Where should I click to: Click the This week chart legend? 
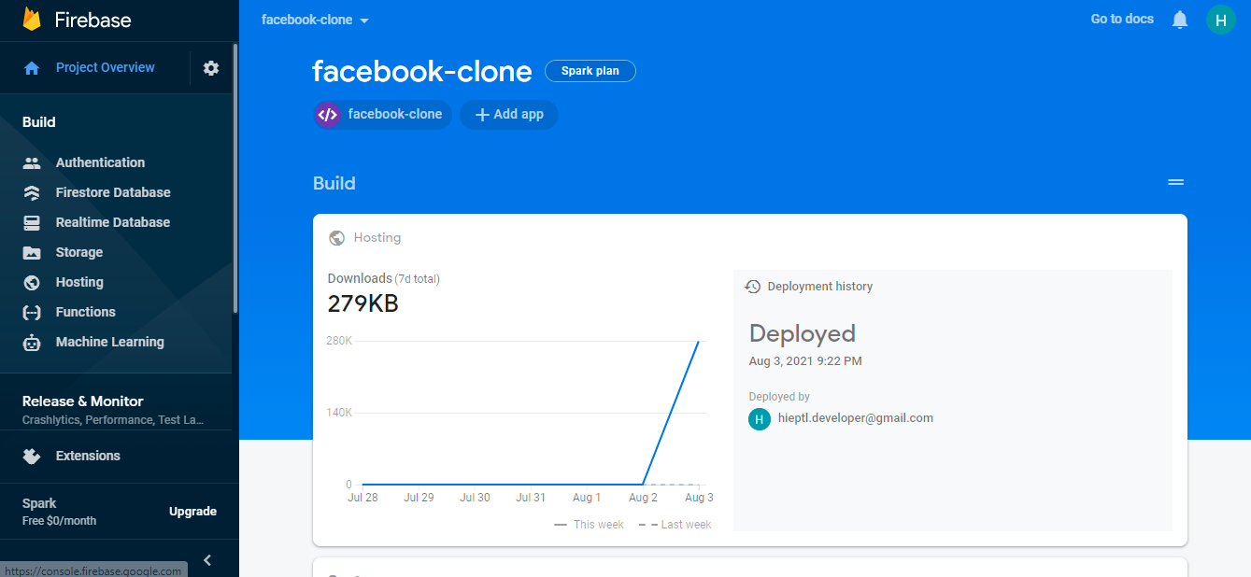(589, 525)
